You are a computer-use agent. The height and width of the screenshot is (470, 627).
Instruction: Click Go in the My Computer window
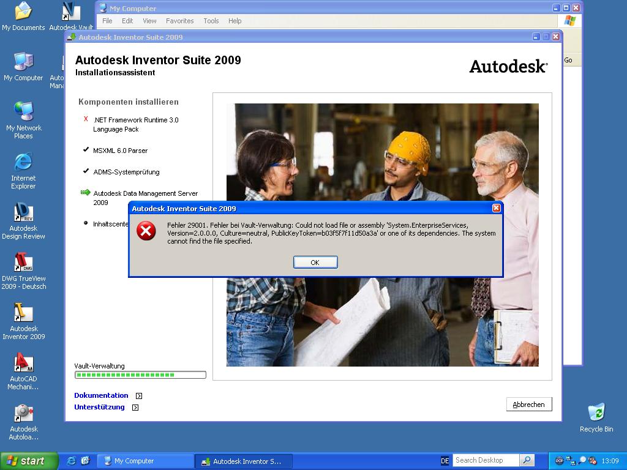point(568,60)
